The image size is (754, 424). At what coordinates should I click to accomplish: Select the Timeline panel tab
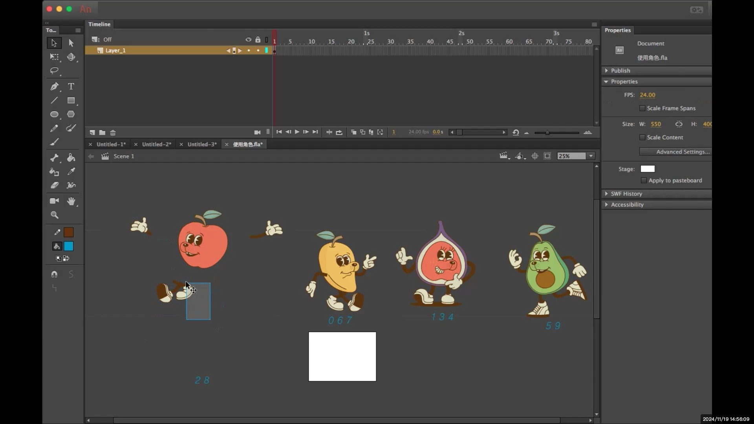(x=99, y=24)
